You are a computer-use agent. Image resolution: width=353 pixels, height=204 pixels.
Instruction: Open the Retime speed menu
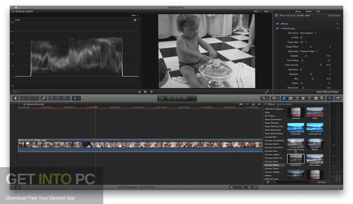[x=275, y=98]
